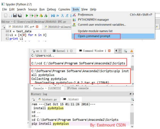Click command window scrollbar thumb
This screenshot has height=129, width=160.
(x=132, y=68)
